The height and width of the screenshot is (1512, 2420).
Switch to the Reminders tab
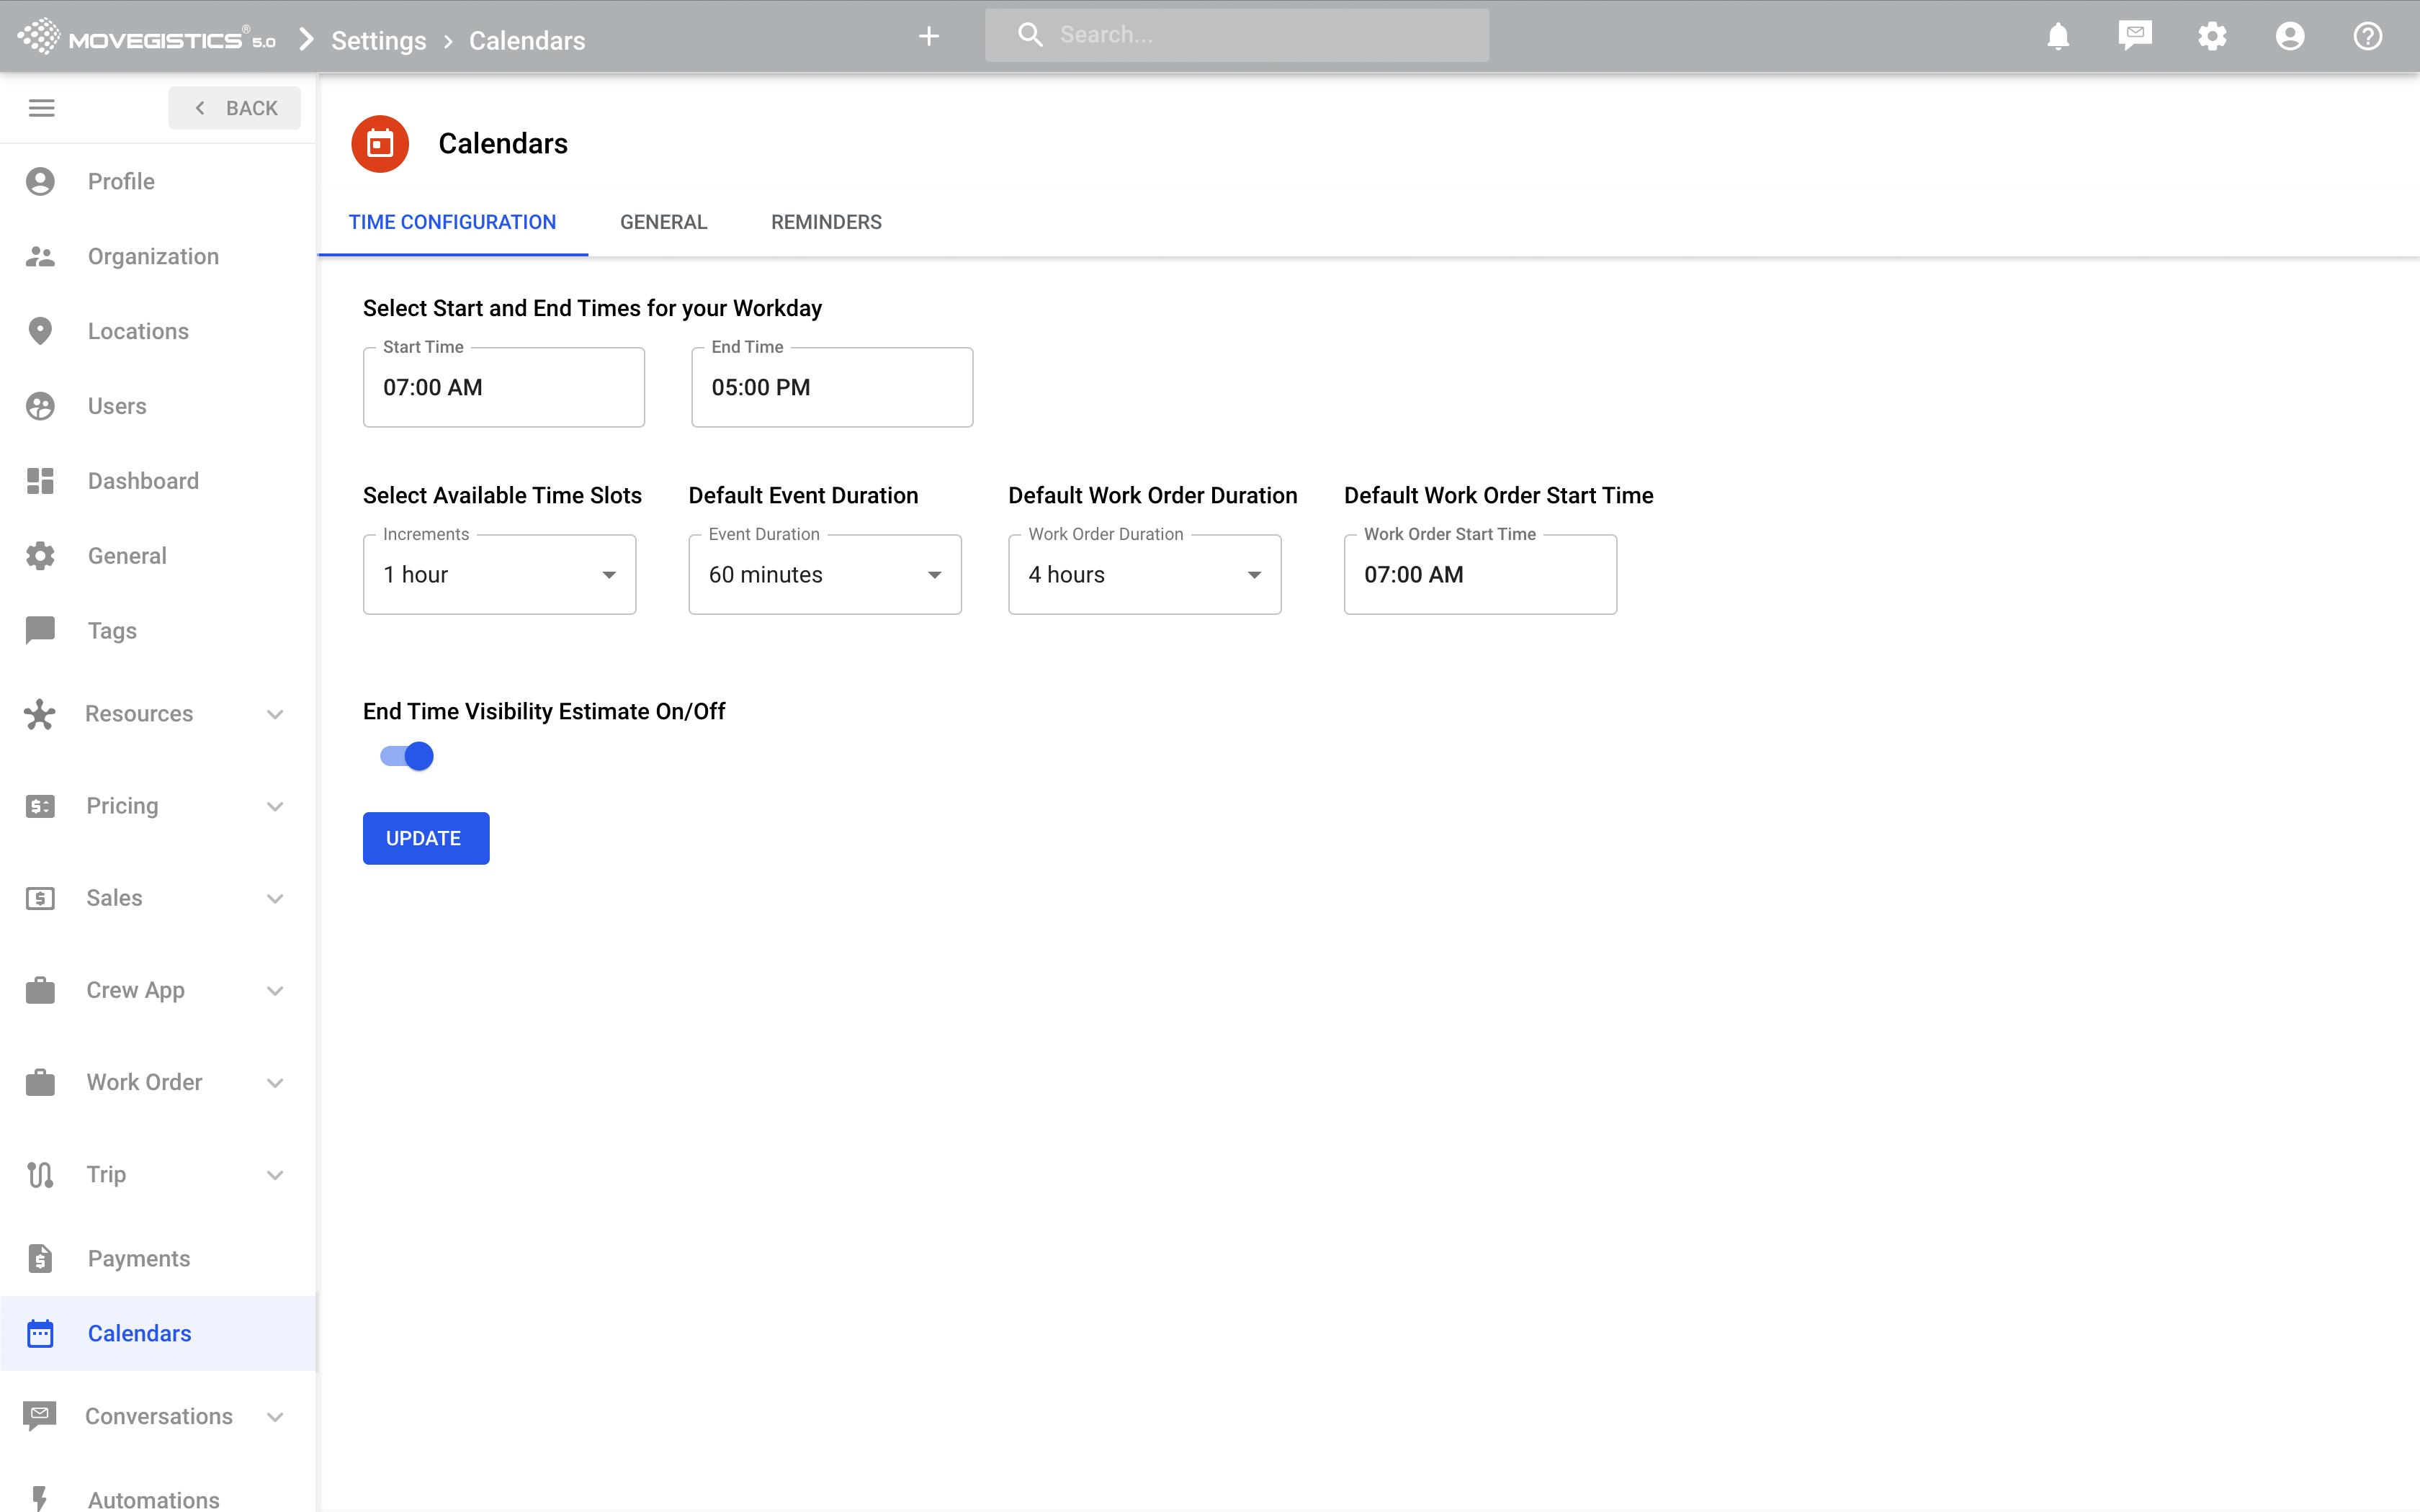click(x=826, y=222)
